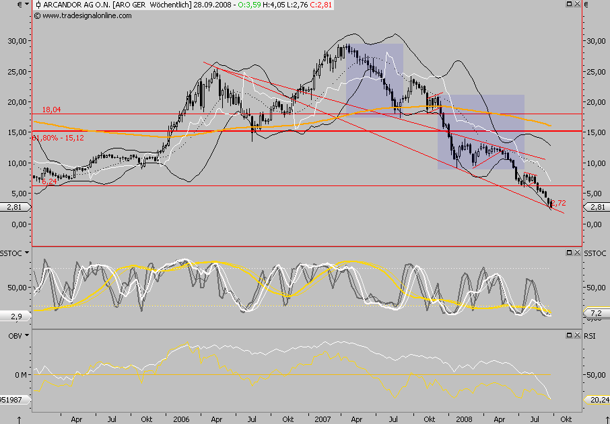Select the 18,04 horizontal line label

pos(52,109)
